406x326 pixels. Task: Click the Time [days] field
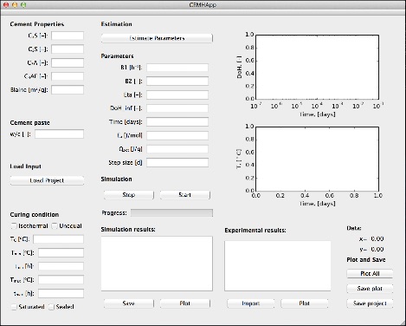[x=177, y=122]
